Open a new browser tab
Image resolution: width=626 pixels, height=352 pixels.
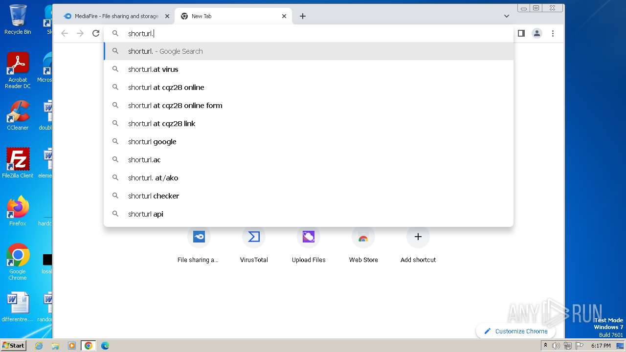coord(303,16)
